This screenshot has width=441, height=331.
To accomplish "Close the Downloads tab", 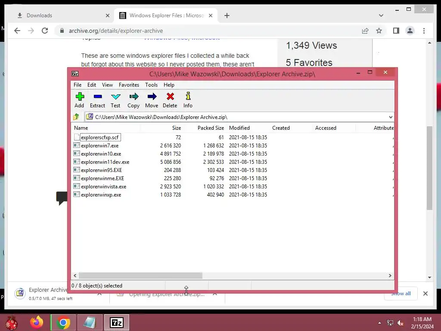I will click(x=107, y=16).
